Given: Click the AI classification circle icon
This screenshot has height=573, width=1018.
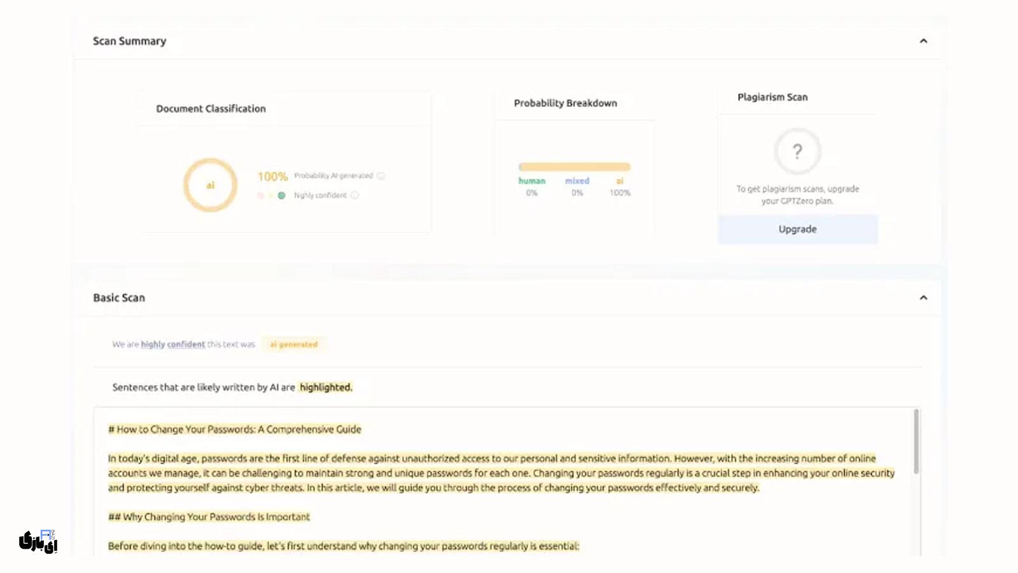Looking at the screenshot, I should pyautogui.click(x=211, y=184).
